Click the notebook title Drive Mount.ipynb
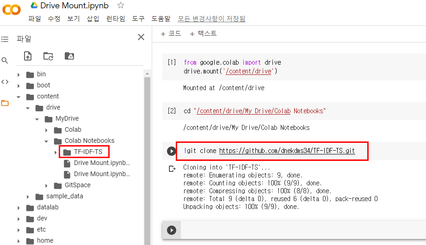This screenshot has height=245, width=426. coord(74,6)
